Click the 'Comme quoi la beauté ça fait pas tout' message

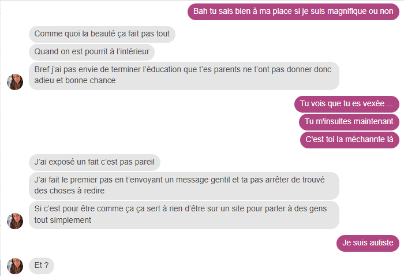[102, 34]
